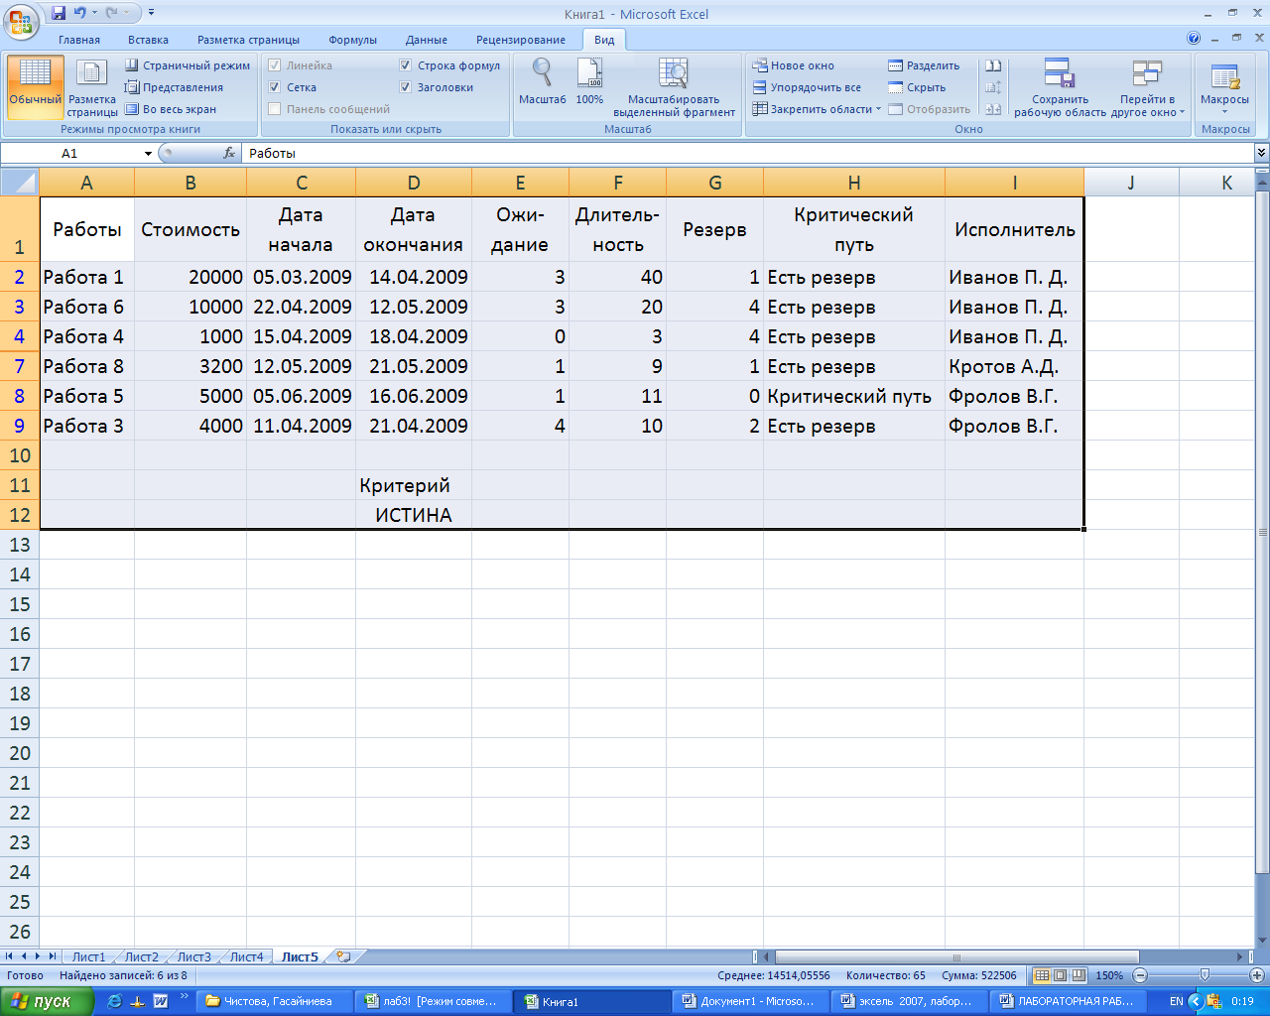Click the horizontal scrollbar thumb
The width and height of the screenshot is (1270, 1016).
[x=956, y=956]
